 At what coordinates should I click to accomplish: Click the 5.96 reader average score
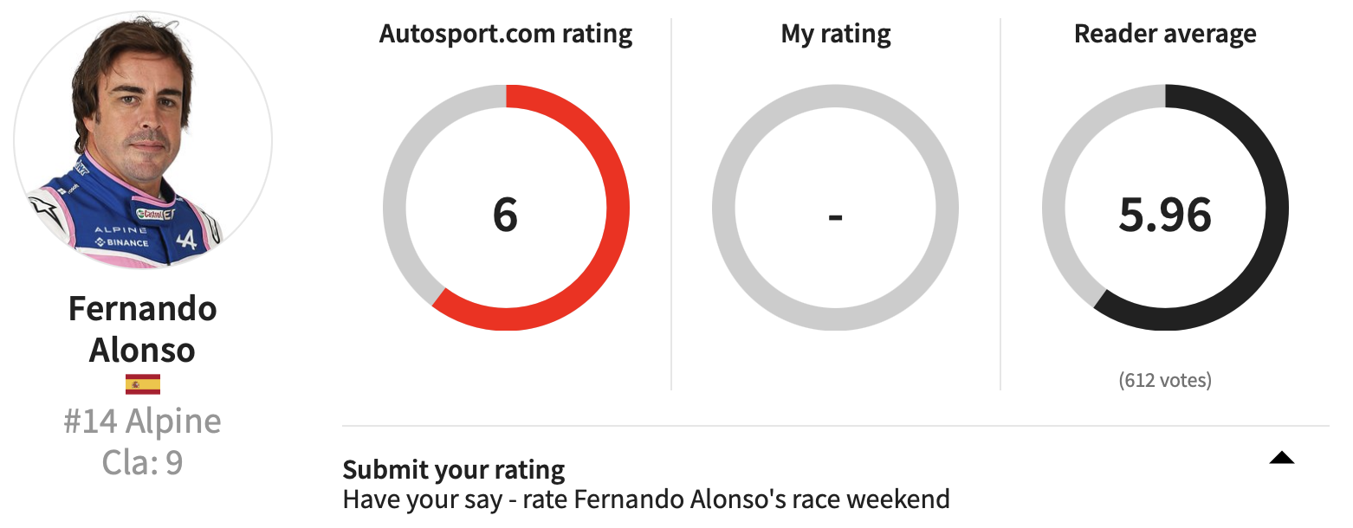pyautogui.click(x=1165, y=214)
